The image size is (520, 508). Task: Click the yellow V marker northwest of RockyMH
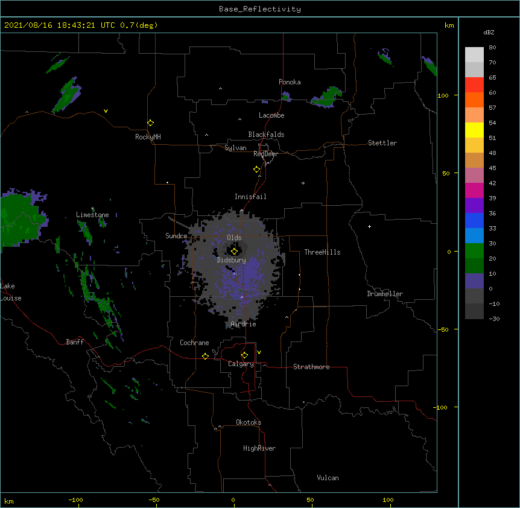pyautogui.click(x=106, y=111)
